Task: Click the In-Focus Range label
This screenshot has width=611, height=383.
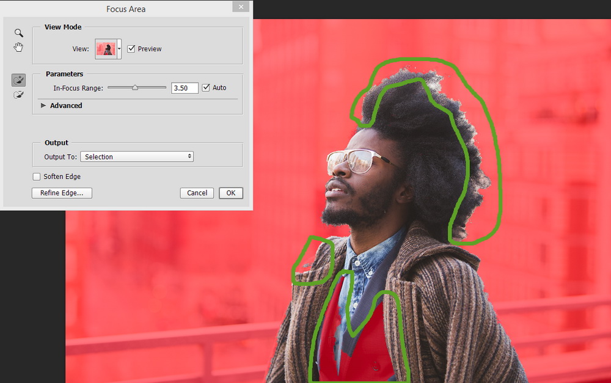Action: coord(78,88)
